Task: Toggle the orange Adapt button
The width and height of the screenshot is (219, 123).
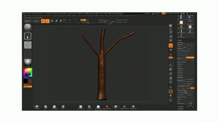Action: [192, 88]
